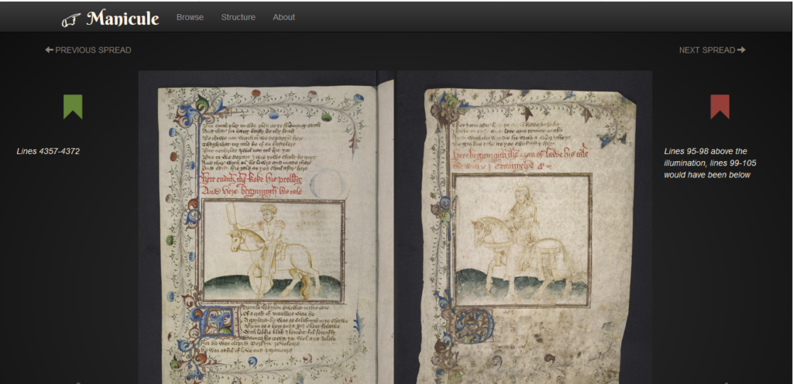
Task: Go to the Manicule home title
Action: point(122,17)
